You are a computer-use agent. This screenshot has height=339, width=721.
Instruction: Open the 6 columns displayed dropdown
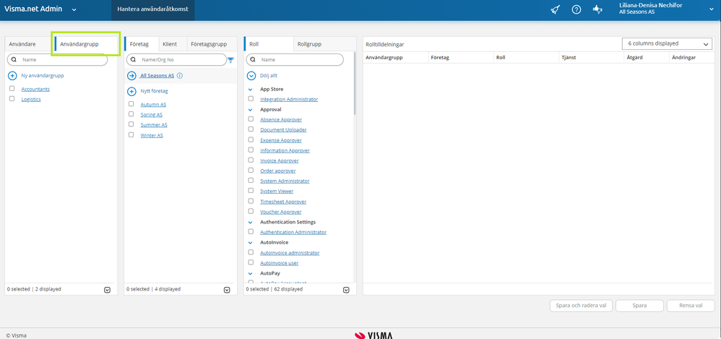tap(667, 43)
